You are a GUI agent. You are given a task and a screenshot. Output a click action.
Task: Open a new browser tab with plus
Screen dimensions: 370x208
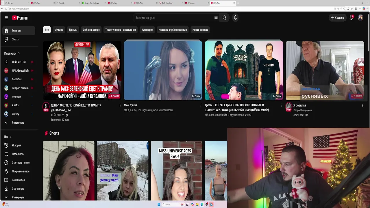pos(238,3)
